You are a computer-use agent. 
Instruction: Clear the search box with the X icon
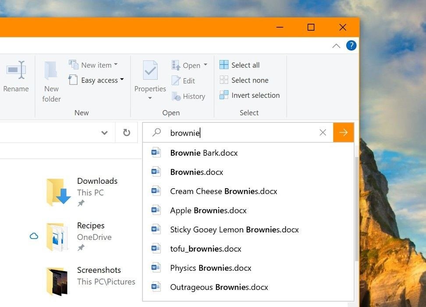(323, 132)
